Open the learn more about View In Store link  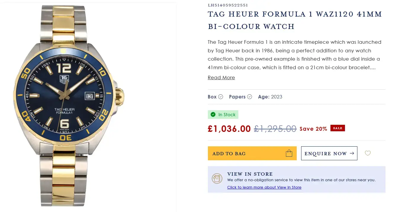click(x=264, y=187)
